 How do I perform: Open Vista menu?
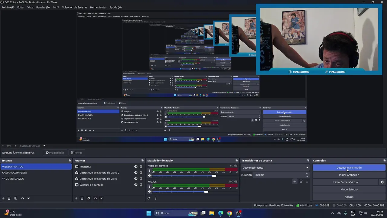(x=30, y=7)
